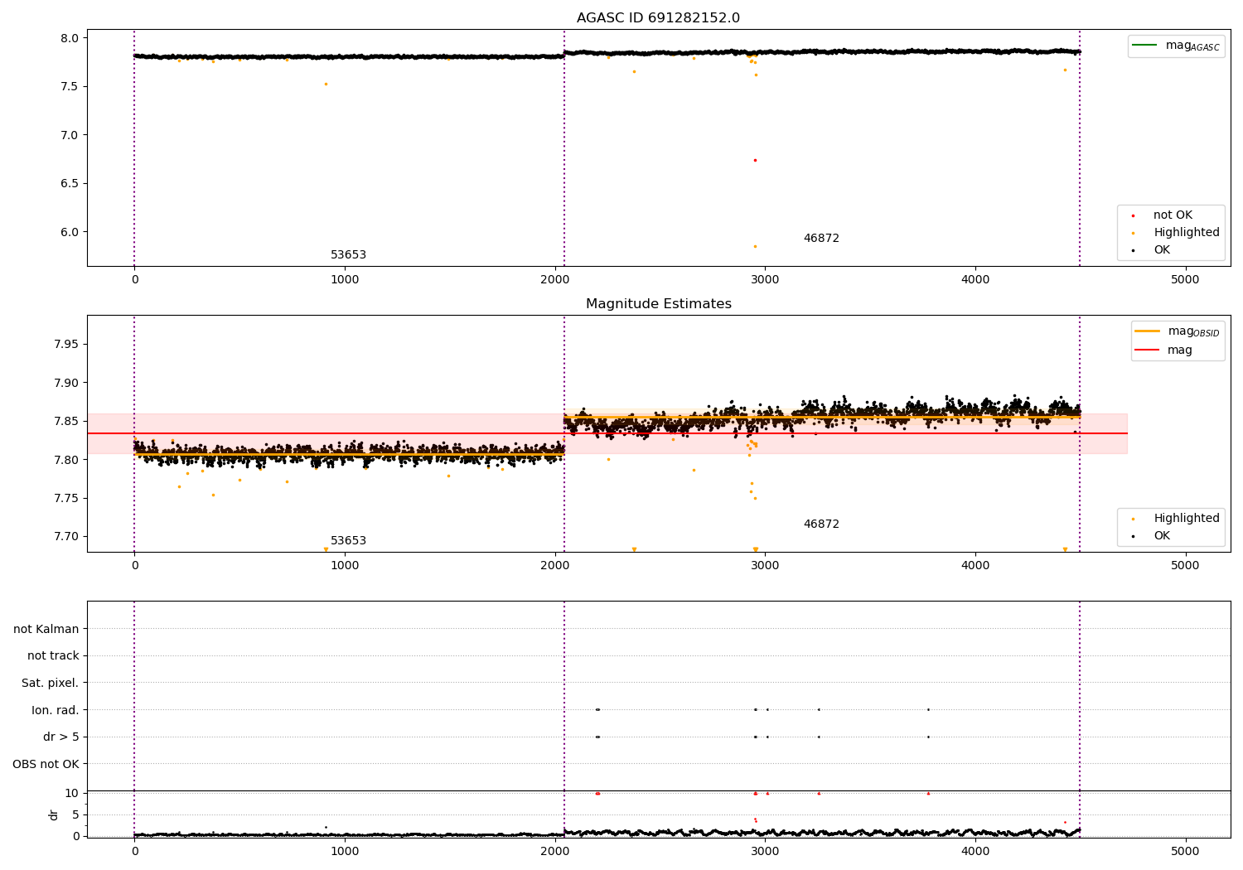This screenshot has height=870, width=1243.
Task: Click the '46872' label in the top plot
Action: (821, 239)
